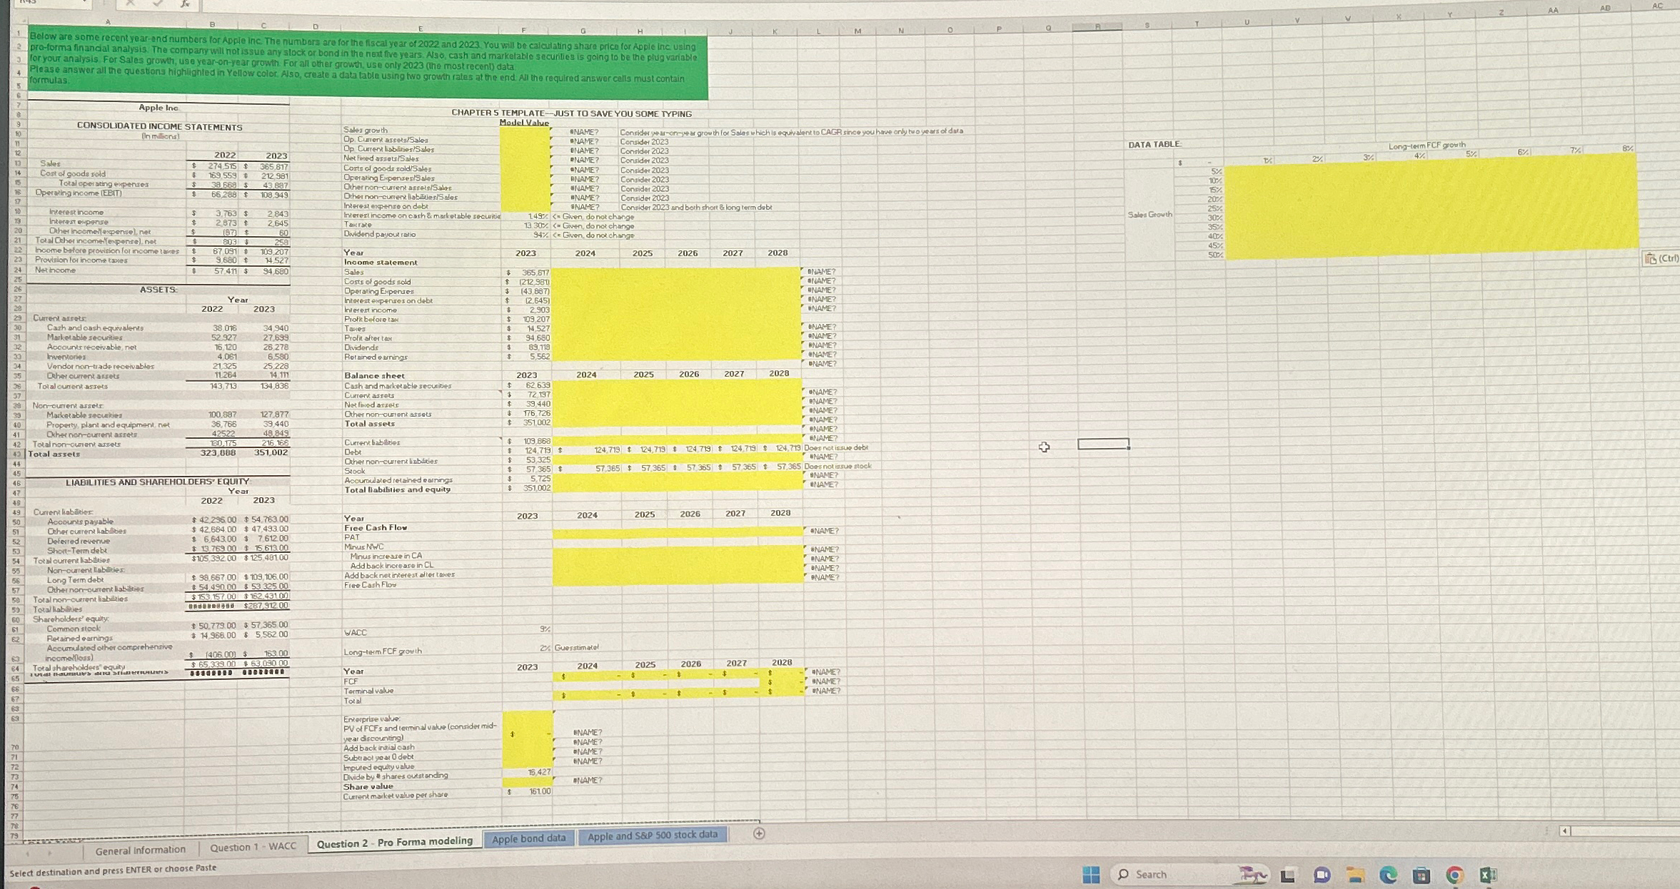Switch to the General Information sheet tab
The height and width of the screenshot is (889, 1680).
pos(140,850)
